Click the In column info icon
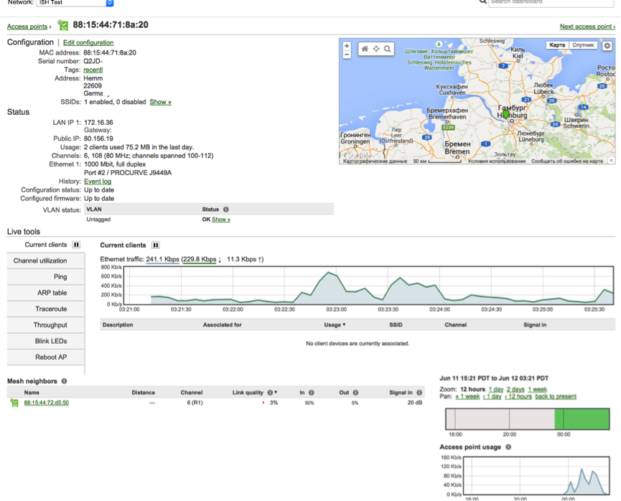Screen dimensions: 621x501 (x=312, y=393)
